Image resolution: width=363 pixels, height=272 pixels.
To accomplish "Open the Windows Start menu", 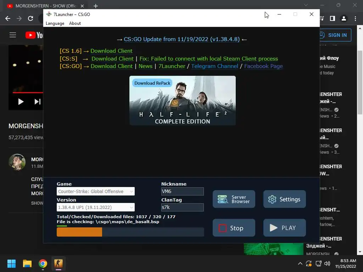I will (x=11, y=263).
